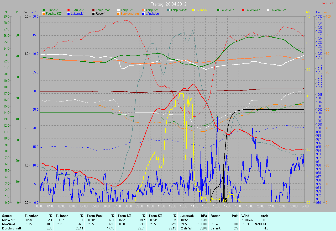
Task: Click the Regen 'Gesamt:' label
Action: click(x=216, y=228)
